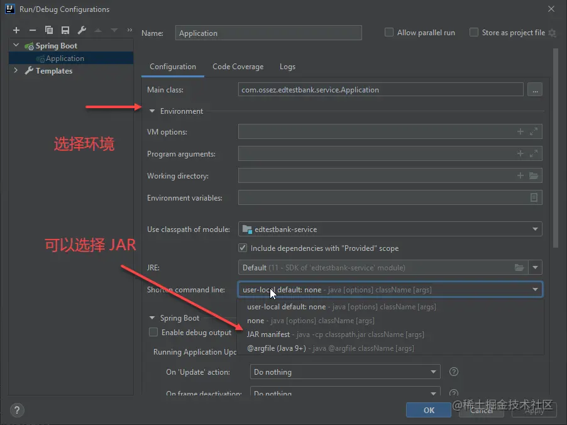Insert macro into Program arguments plus icon
This screenshot has width=567, height=425.
click(520, 154)
